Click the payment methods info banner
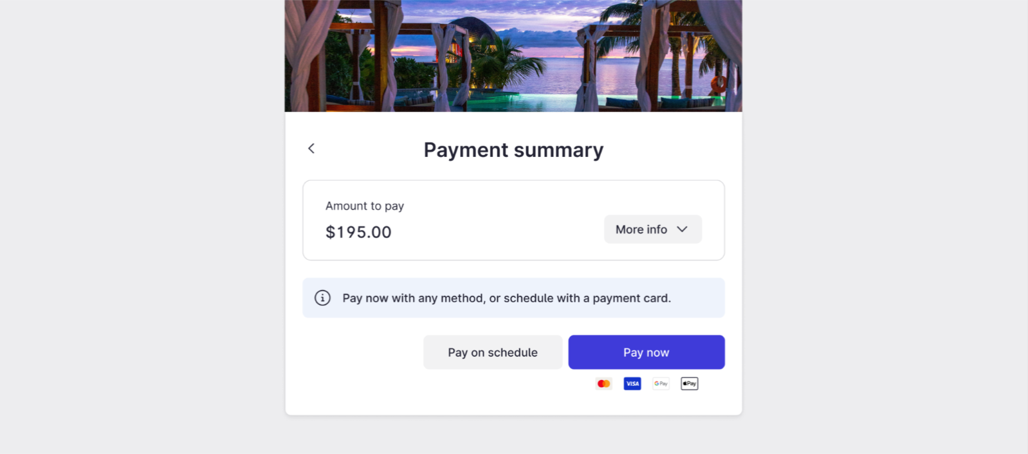The width and height of the screenshot is (1028, 454). coord(513,298)
